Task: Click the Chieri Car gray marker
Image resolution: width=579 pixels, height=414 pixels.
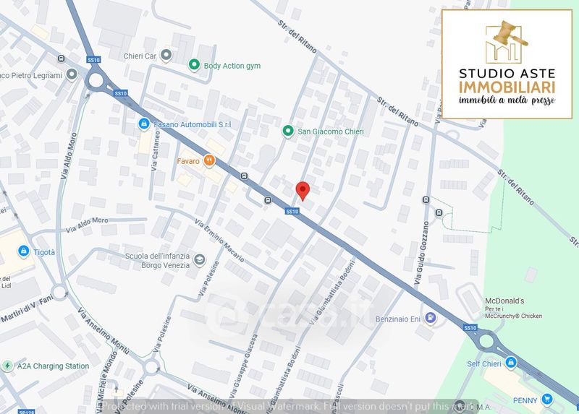Action: [x=166, y=56]
